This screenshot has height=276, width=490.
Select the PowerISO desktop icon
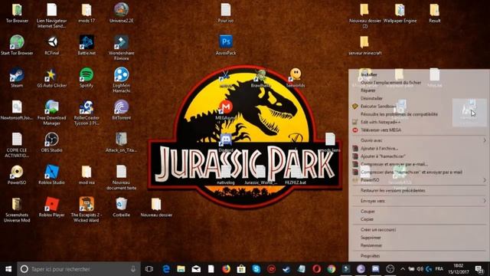(17, 175)
